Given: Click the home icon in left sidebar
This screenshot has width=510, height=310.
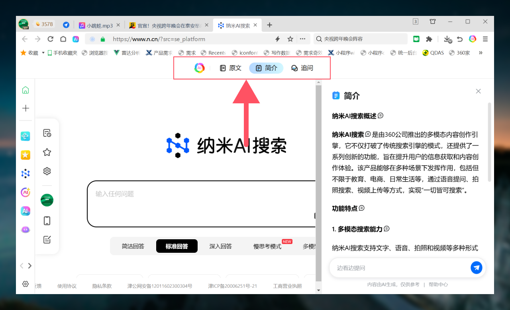Looking at the screenshot, I should [x=25, y=90].
